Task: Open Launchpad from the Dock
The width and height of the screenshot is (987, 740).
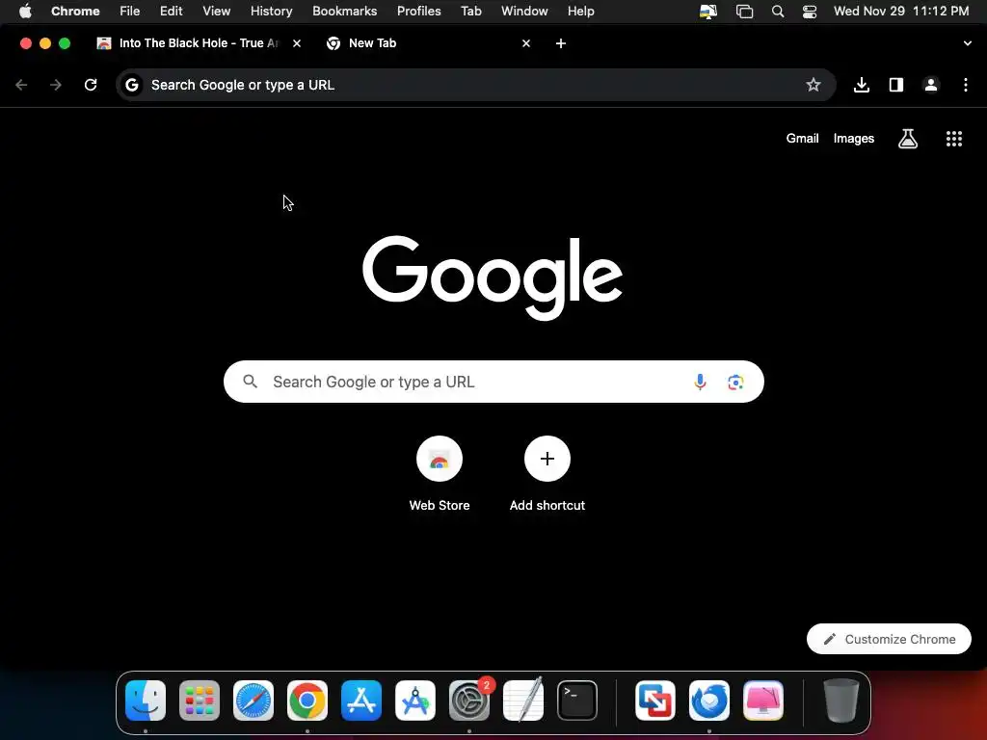Action: pos(200,700)
